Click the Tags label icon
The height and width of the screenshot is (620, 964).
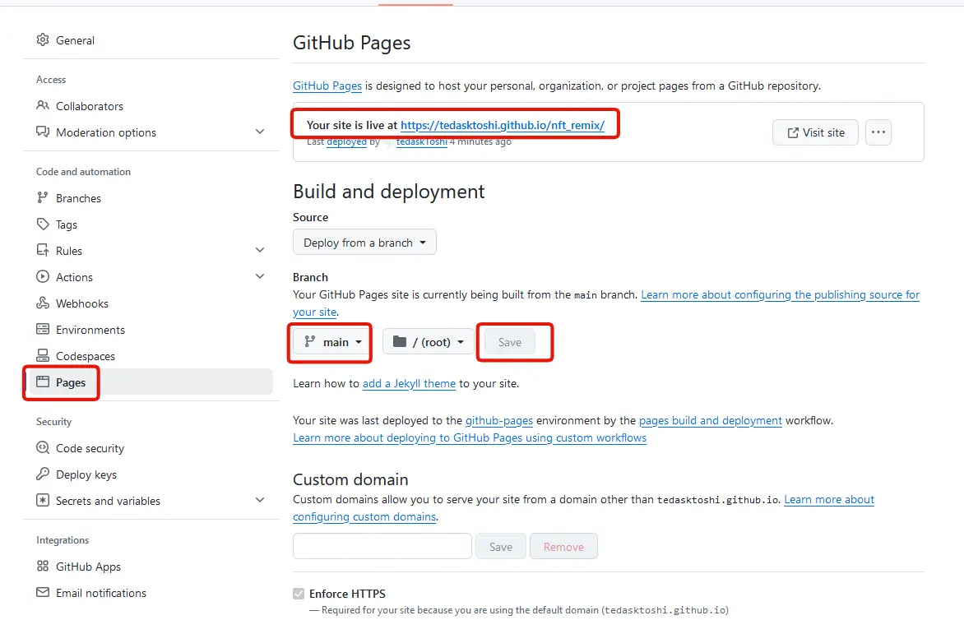(43, 224)
